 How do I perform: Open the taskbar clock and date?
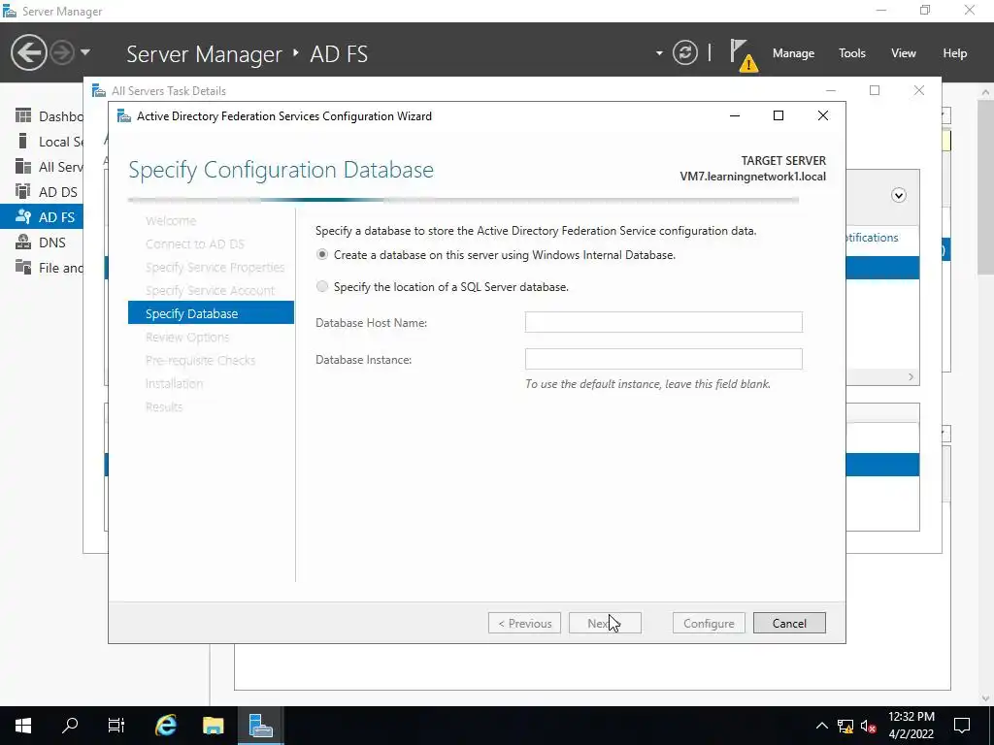(911, 725)
